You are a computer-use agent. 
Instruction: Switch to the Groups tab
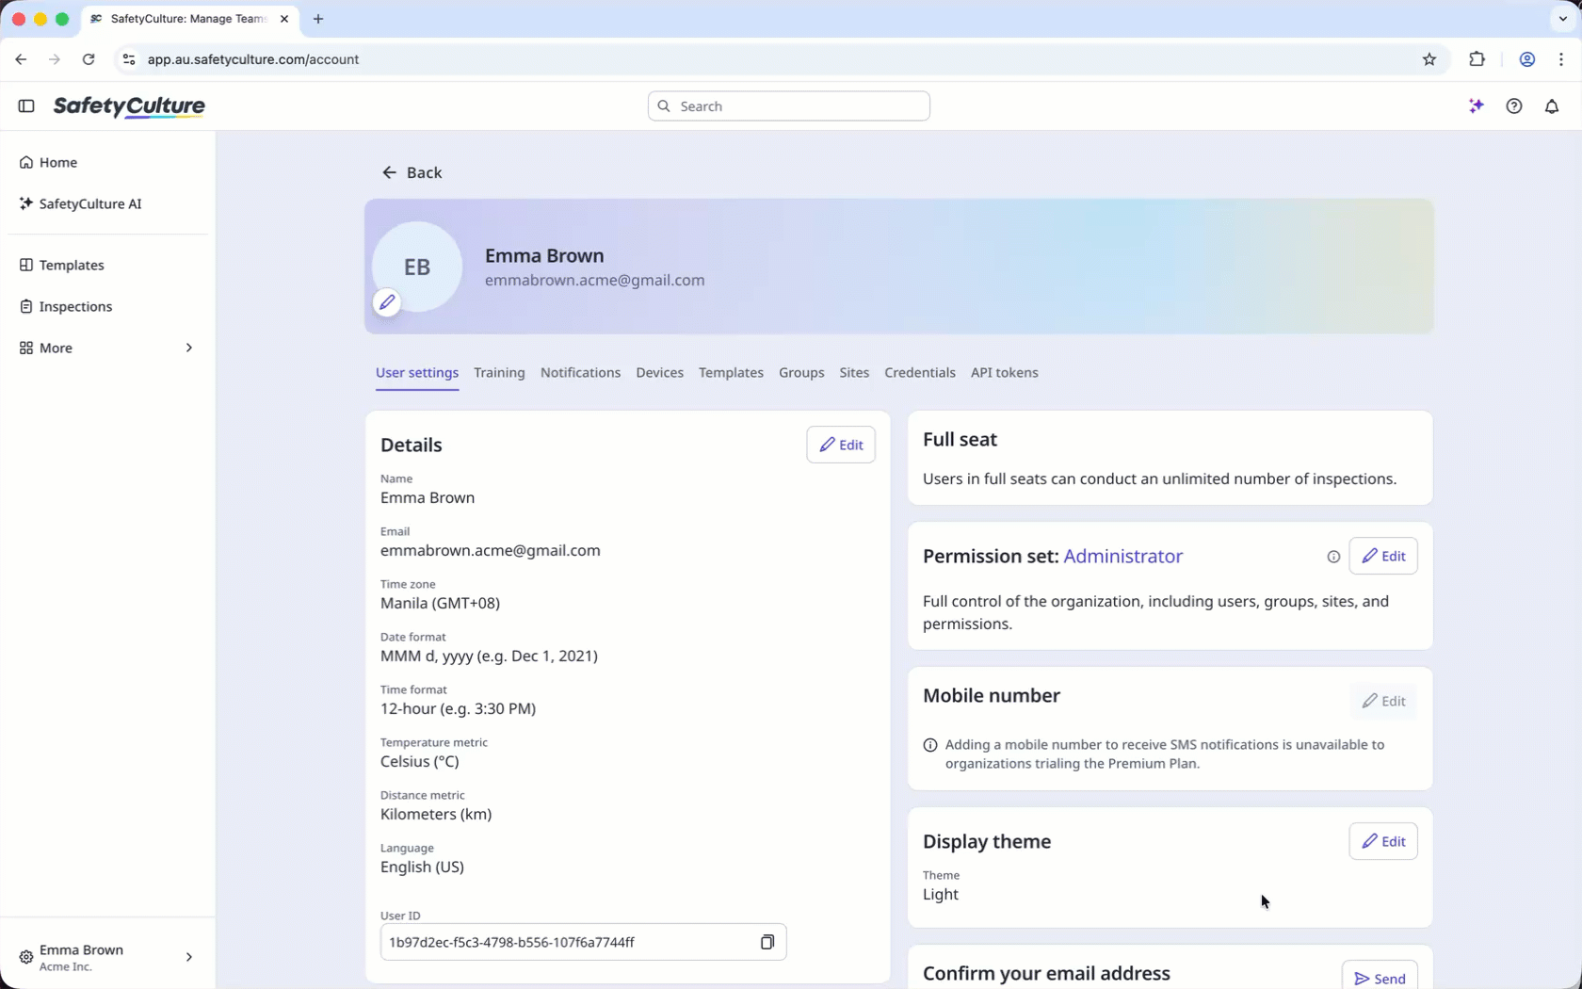tap(801, 373)
